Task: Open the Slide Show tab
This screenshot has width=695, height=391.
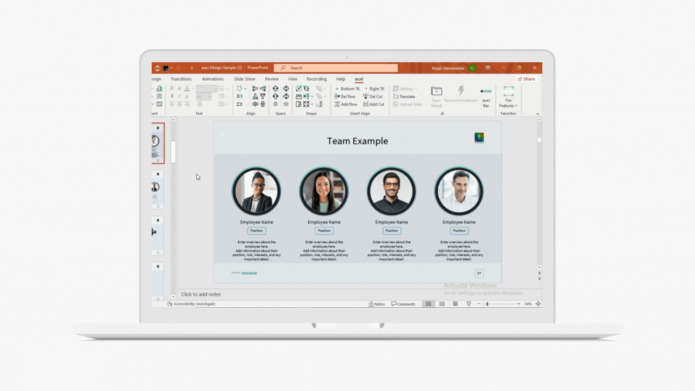Action: 244,79
